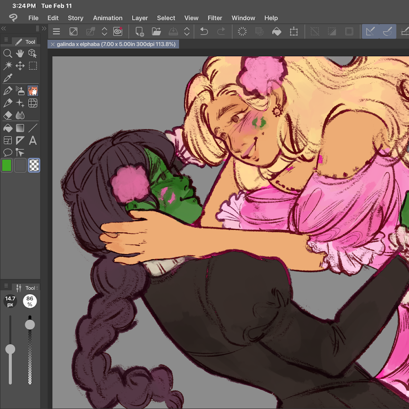Open the Filter menu
The height and width of the screenshot is (409, 409).
[x=215, y=18]
